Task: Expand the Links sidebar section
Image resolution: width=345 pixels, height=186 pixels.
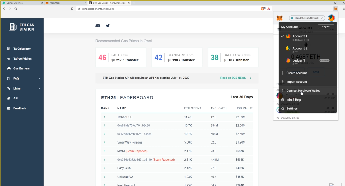Action: [23, 88]
